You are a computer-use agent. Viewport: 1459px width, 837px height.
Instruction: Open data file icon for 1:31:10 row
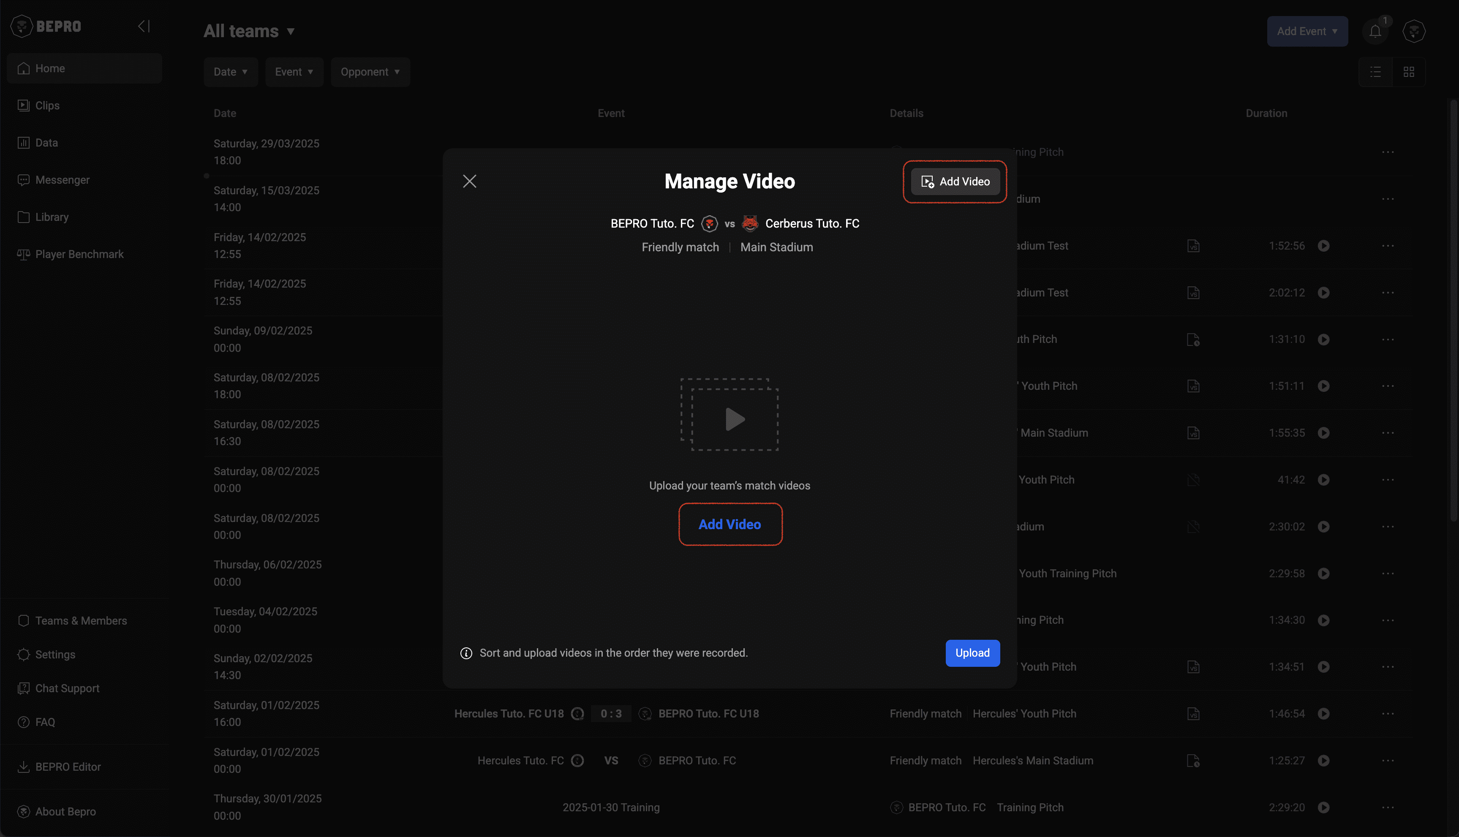[1193, 340]
